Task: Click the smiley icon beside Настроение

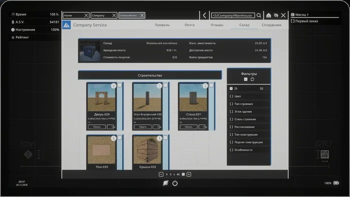Action: [x=13, y=29]
